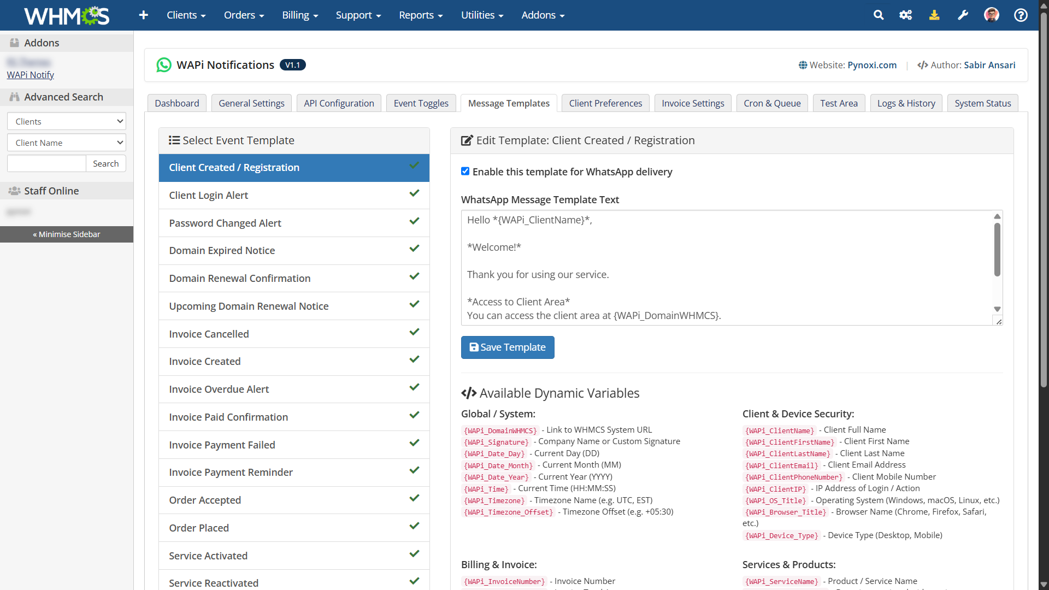
Task: Click the sidebar Search button
Action: coord(106,163)
